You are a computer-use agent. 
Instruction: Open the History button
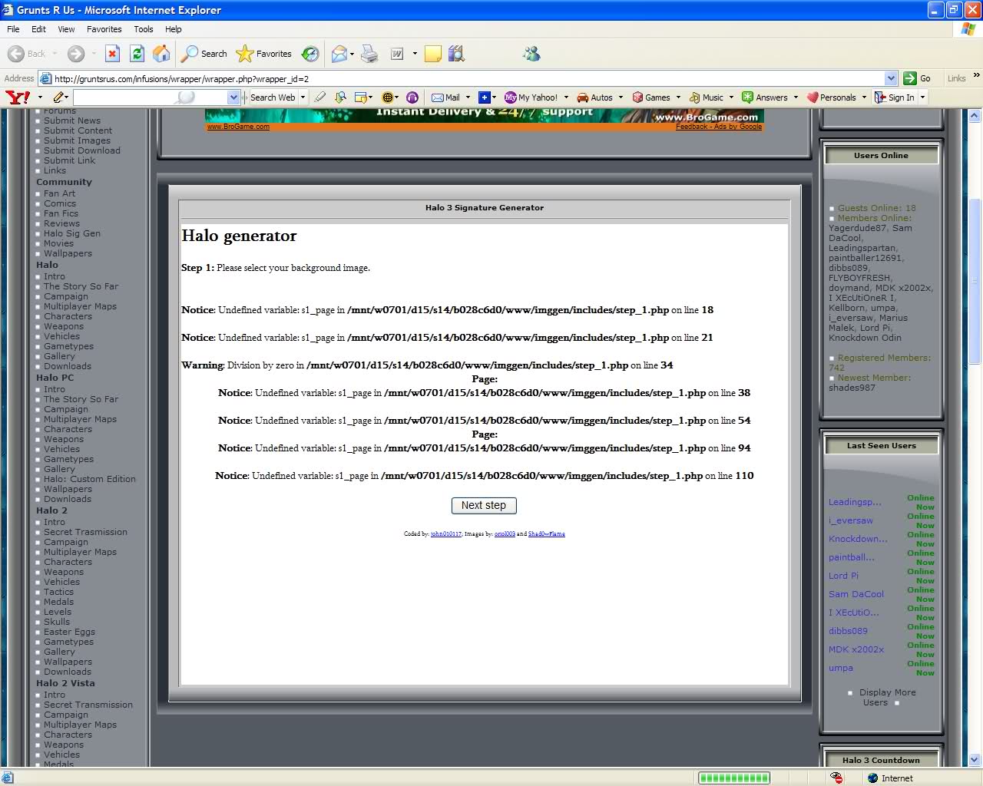coord(310,54)
